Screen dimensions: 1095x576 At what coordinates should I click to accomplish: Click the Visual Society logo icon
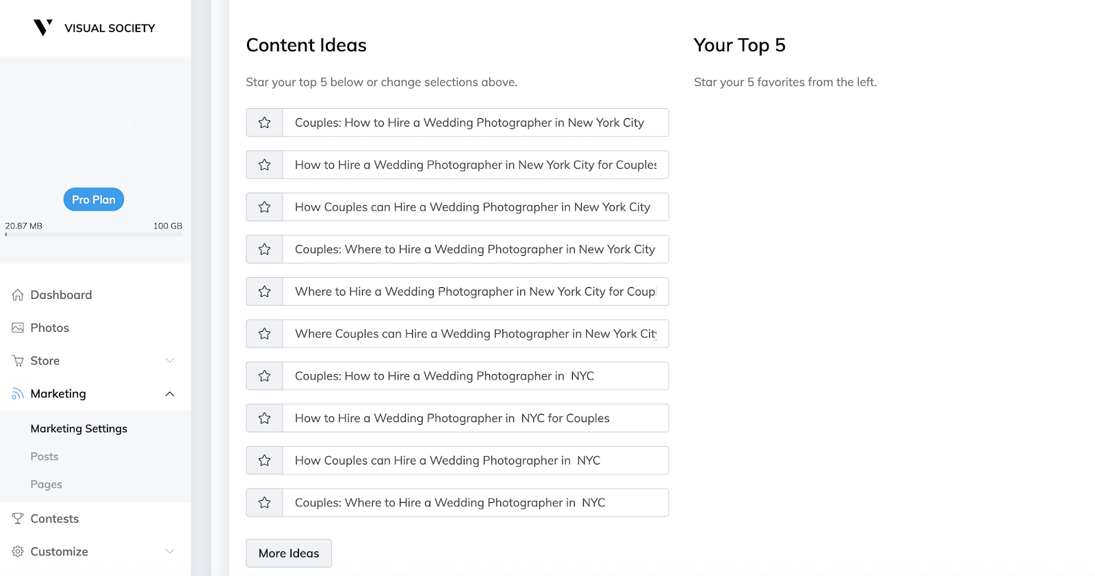point(42,27)
